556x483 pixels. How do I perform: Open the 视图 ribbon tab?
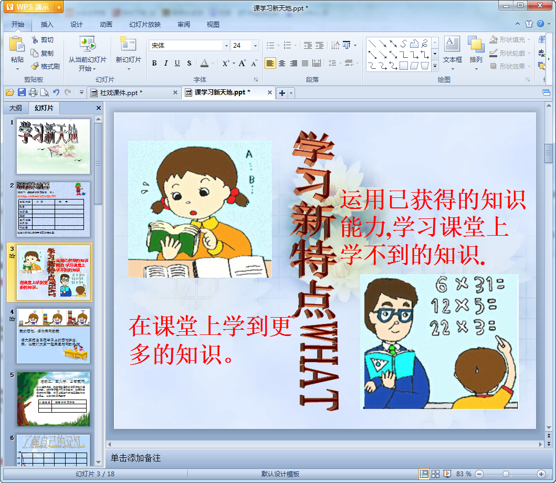coord(213,25)
